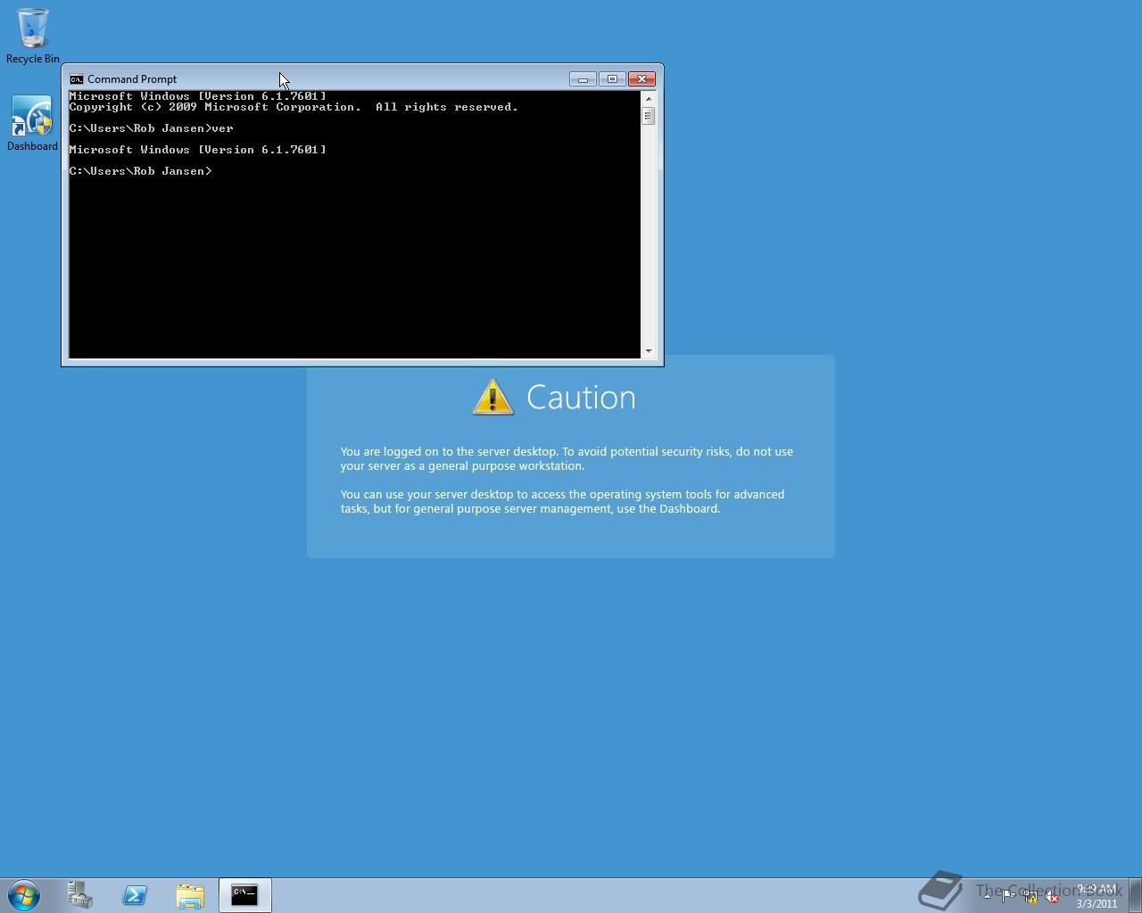The image size is (1142, 913).
Task: Open the muted volume tray icon
Action: (1052, 896)
